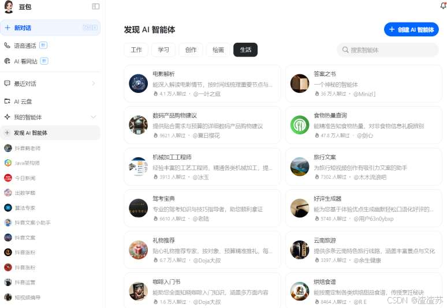Image resolution: width=447 pixels, height=308 pixels.
Task: Open 云南旅游 agent avatar
Action: (x=300, y=250)
